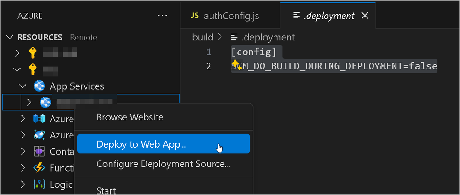Click the file icon on .deployment tab

[297, 16]
